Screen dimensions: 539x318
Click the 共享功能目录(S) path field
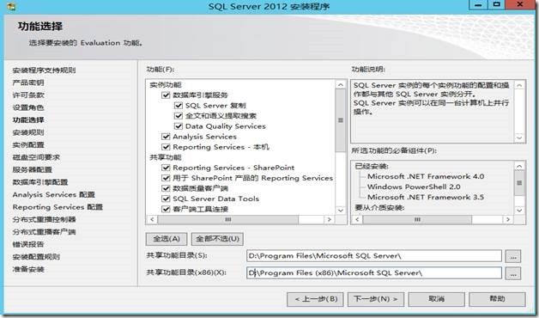(x=374, y=256)
